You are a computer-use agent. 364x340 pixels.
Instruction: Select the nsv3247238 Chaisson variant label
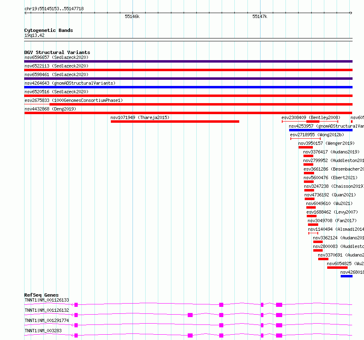334,186
